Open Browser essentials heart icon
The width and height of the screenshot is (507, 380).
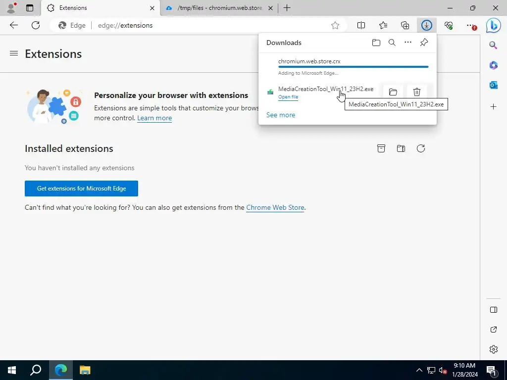449,25
